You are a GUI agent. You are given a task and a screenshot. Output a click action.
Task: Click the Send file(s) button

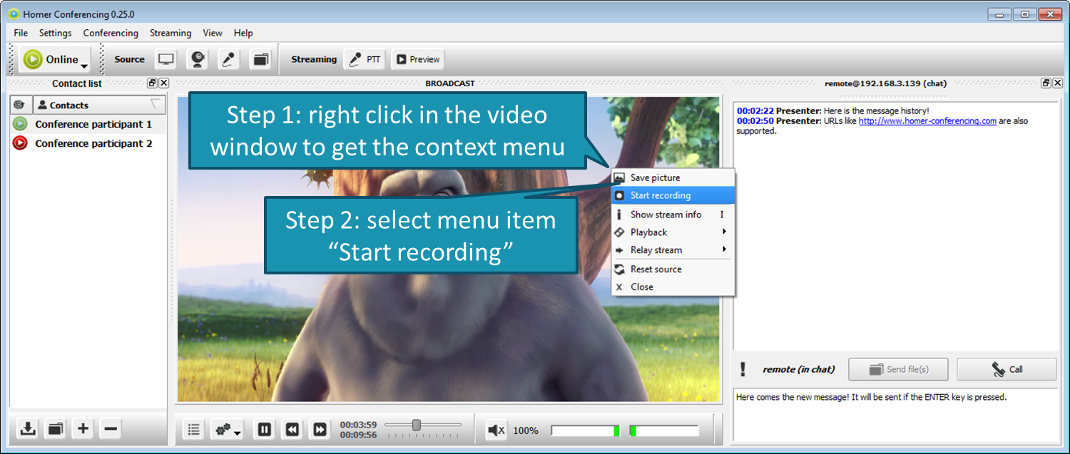coord(898,369)
